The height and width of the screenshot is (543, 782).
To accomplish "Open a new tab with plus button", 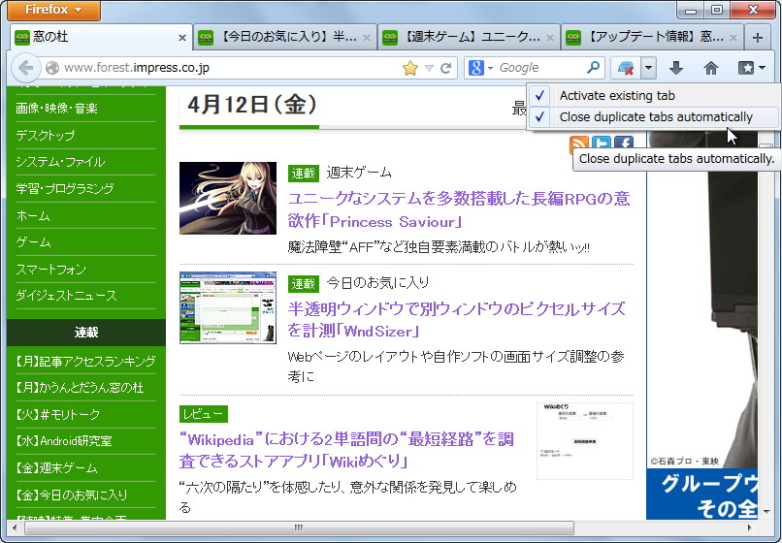I will click(757, 38).
